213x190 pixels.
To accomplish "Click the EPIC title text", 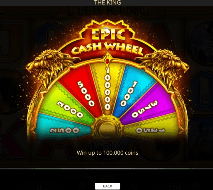I will point(108,34).
